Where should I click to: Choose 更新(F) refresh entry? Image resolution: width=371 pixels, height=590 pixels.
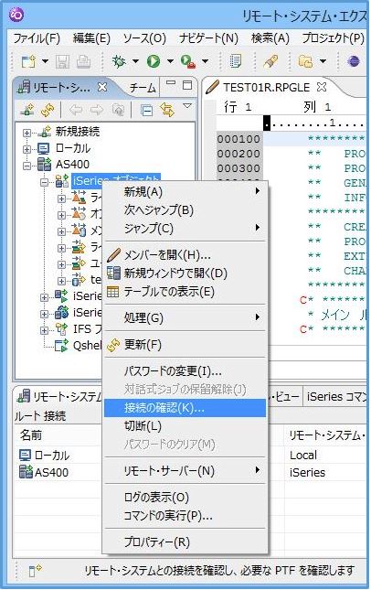(185, 345)
